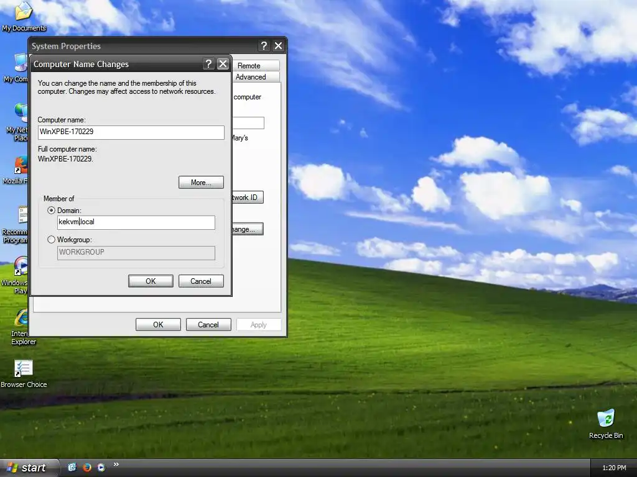The image size is (637, 477).
Task: Click the disabled WORKGROUP text field
Action: tap(136, 253)
